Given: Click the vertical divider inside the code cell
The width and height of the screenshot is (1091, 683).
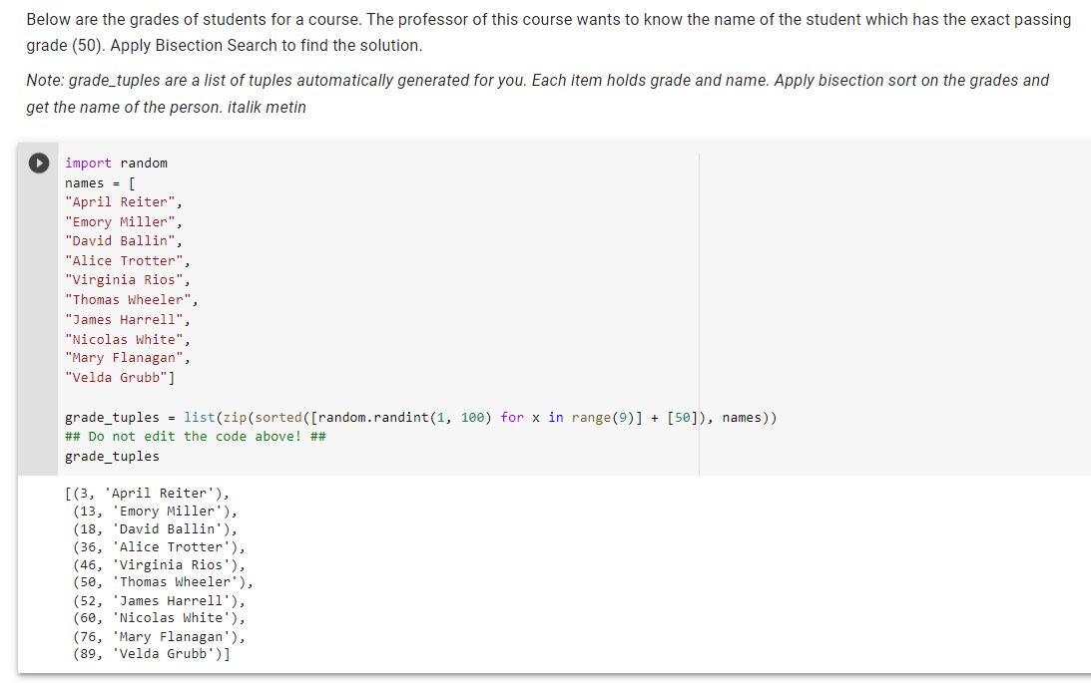Looking at the screenshot, I should (700, 309).
